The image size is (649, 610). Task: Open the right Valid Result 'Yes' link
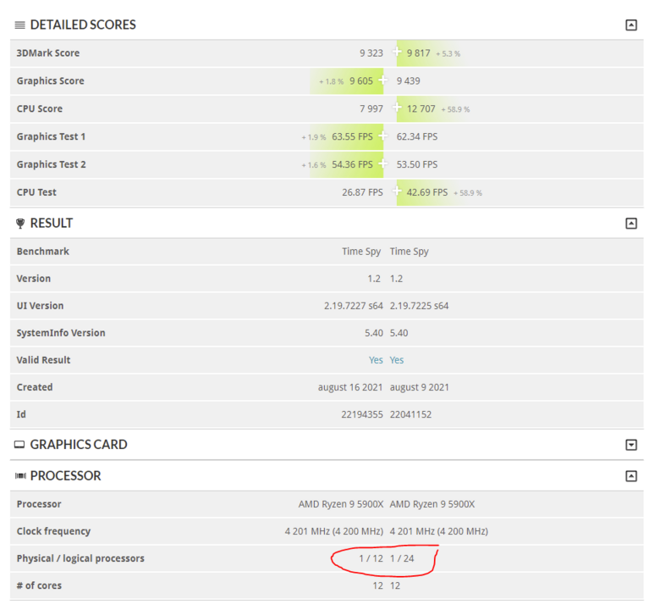397,360
